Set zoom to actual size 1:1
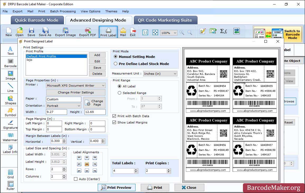The width and height of the screenshot is (305, 193). [145, 32]
